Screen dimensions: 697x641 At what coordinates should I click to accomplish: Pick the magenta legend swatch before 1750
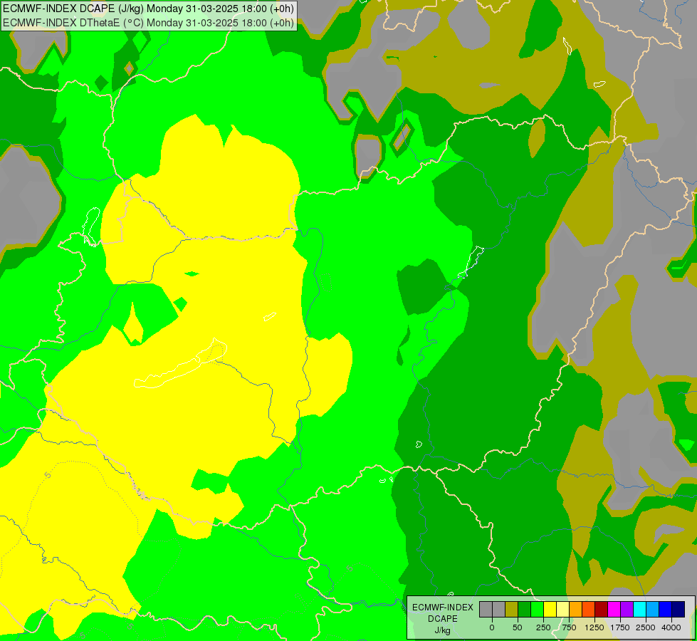click(614, 610)
